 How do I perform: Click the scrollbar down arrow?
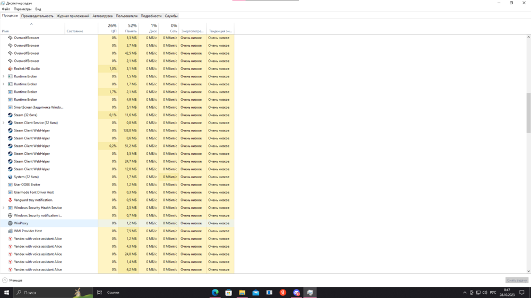click(528, 271)
